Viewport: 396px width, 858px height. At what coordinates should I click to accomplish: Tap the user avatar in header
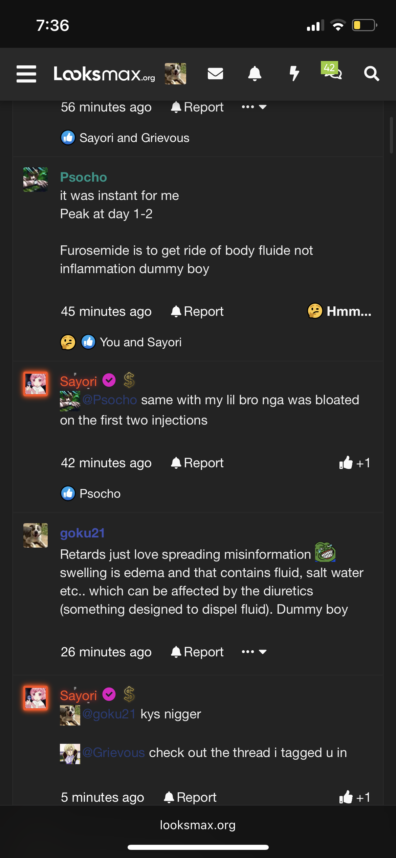[175, 74]
